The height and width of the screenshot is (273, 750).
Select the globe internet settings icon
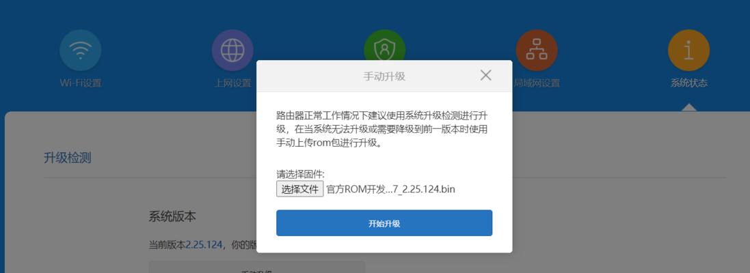pyautogui.click(x=232, y=50)
